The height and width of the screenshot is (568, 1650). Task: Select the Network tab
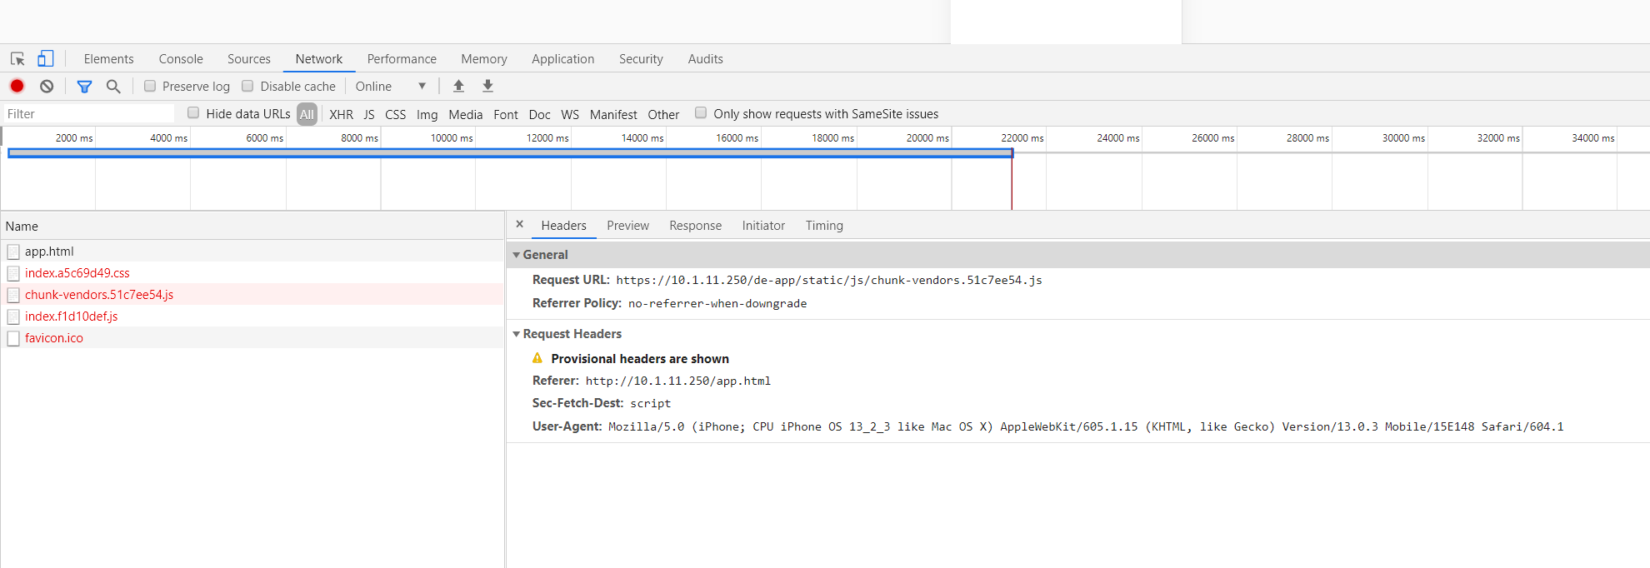pos(319,59)
